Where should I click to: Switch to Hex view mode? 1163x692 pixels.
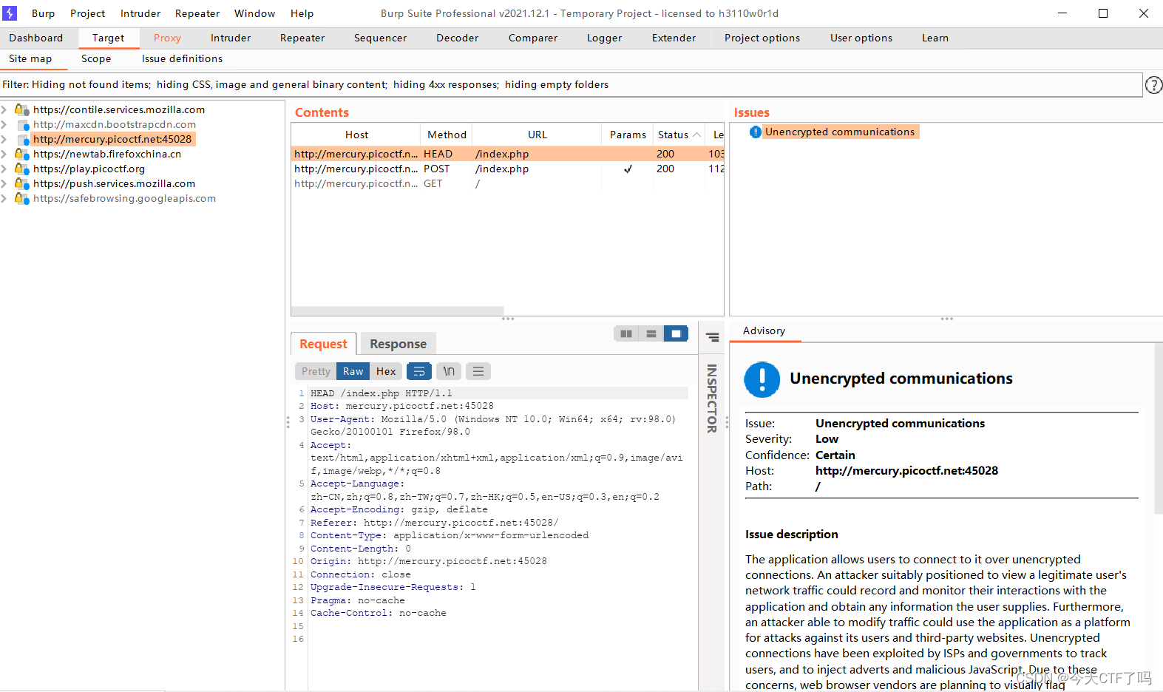(386, 371)
